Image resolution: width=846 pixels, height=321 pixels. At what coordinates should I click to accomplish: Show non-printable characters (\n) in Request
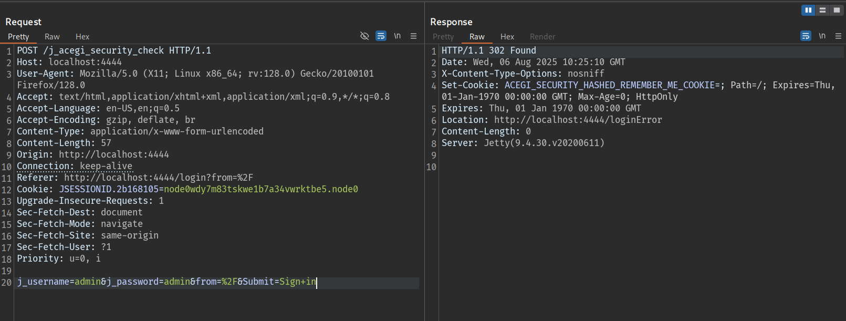(398, 36)
